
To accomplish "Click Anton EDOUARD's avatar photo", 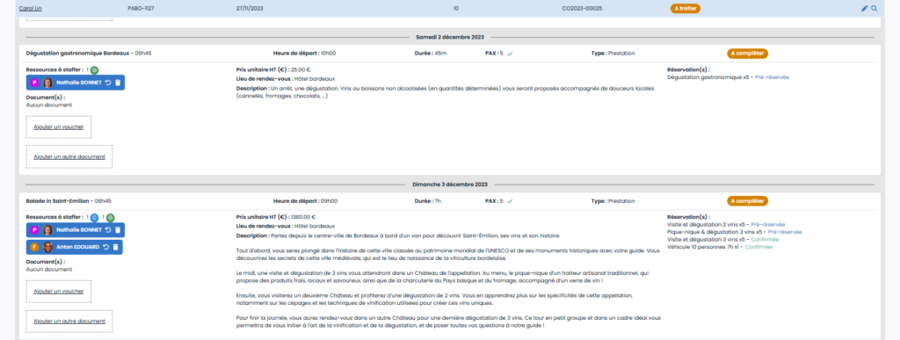I will click(x=47, y=247).
